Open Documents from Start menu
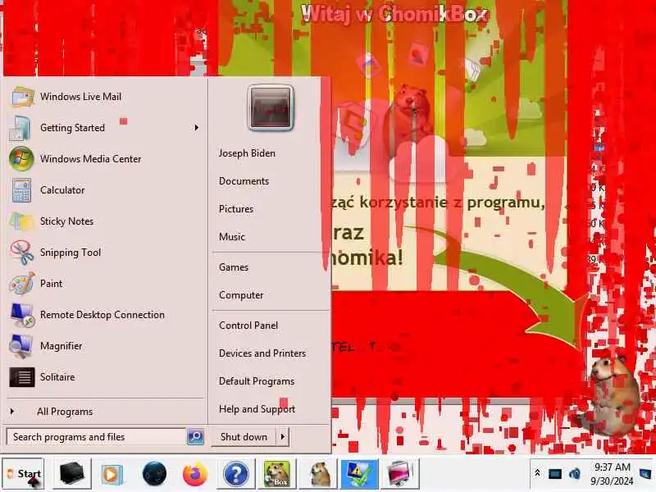Screen dimensions: 656x492 [244, 181]
